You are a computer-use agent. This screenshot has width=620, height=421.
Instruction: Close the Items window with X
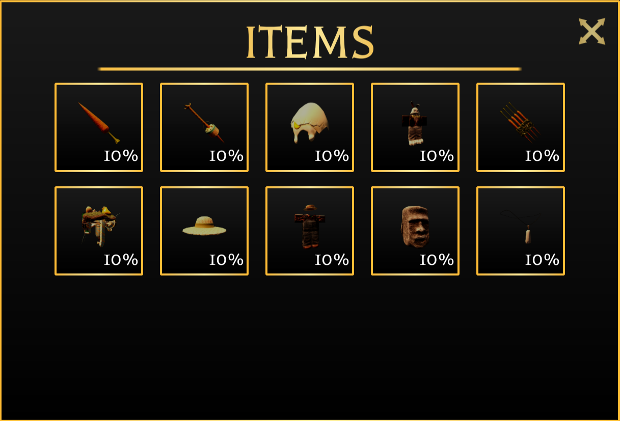pyautogui.click(x=592, y=32)
